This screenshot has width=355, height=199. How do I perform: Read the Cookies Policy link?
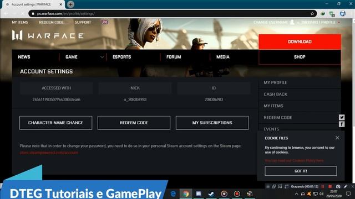click(x=294, y=160)
